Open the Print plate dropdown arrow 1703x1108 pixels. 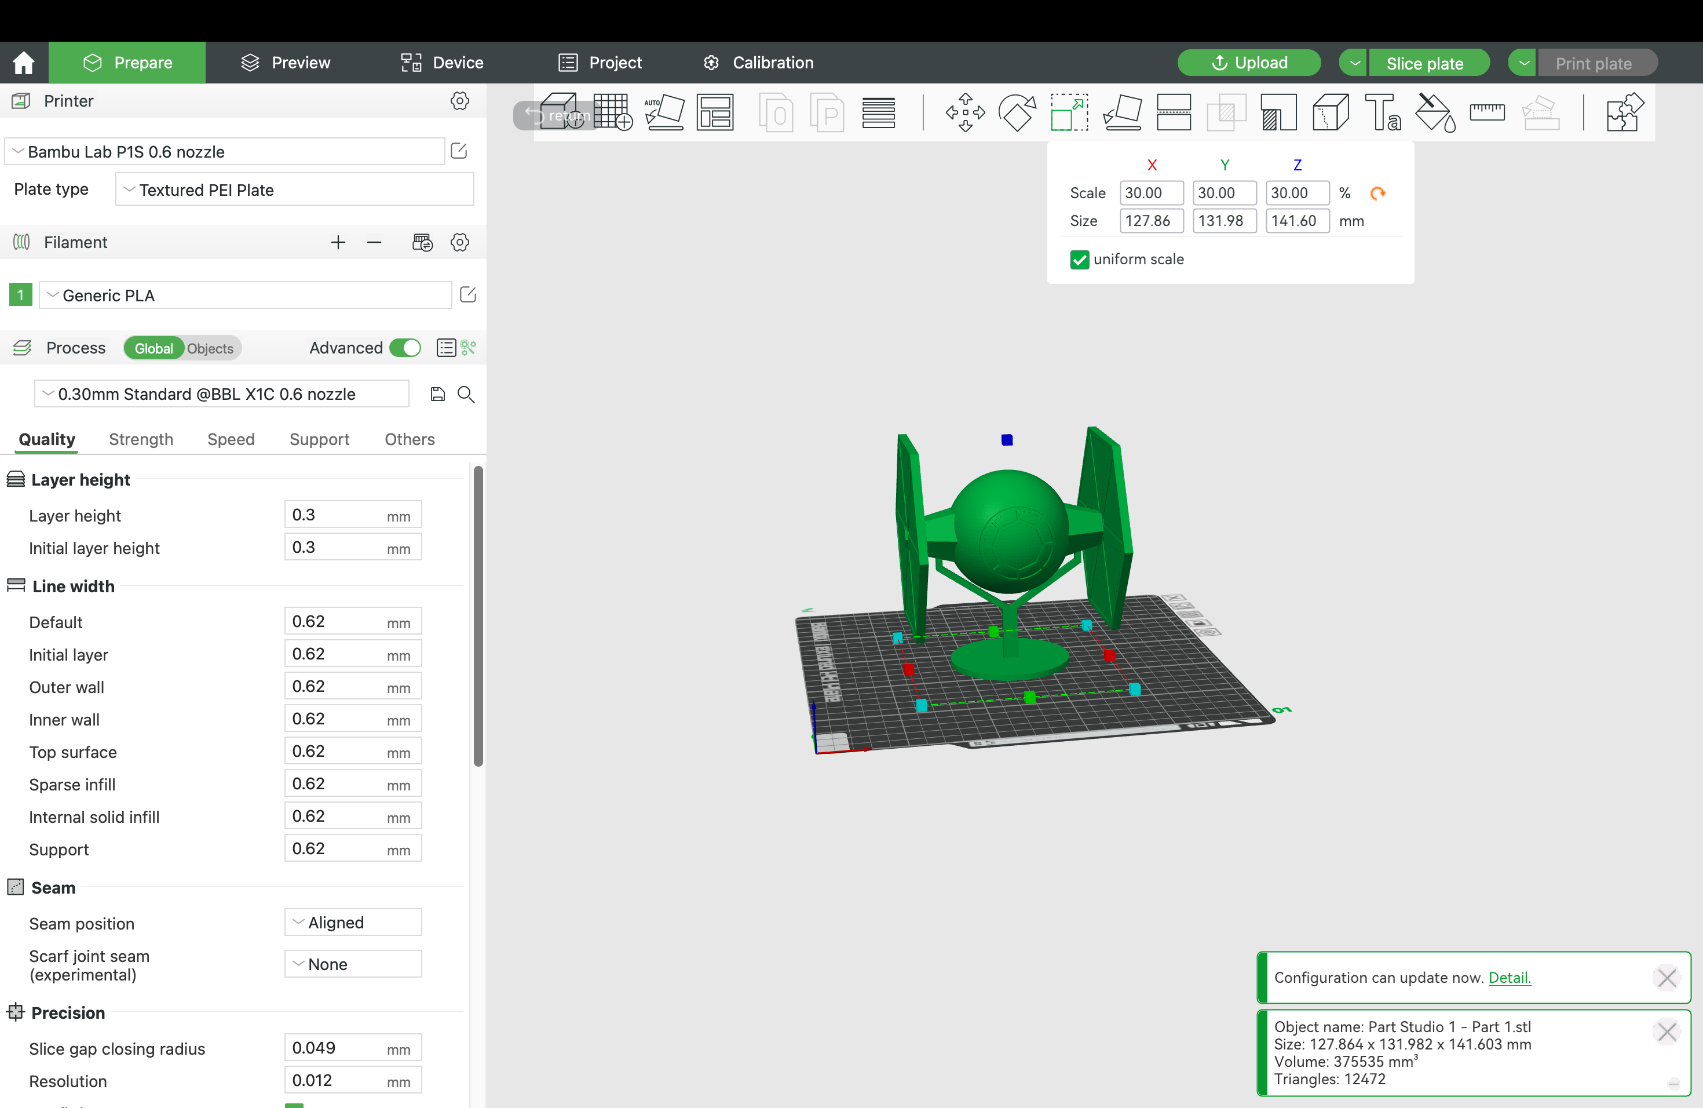[x=1523, y=63]
